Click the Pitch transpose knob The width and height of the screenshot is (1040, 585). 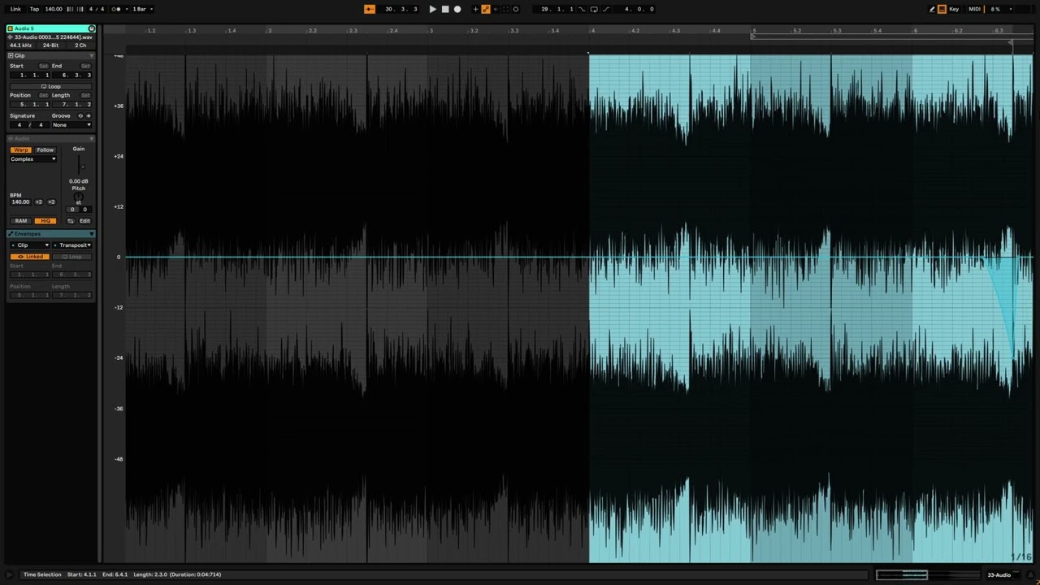tap(78, 196)
